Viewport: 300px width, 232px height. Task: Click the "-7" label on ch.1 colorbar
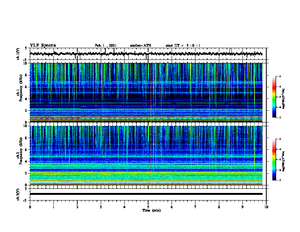pyautogui.click(x=280, y=118)
